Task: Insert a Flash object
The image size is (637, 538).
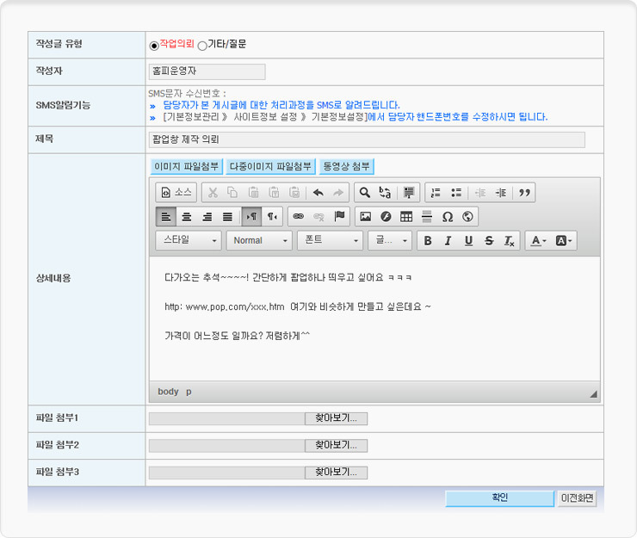Action: (x=386, y=217)
